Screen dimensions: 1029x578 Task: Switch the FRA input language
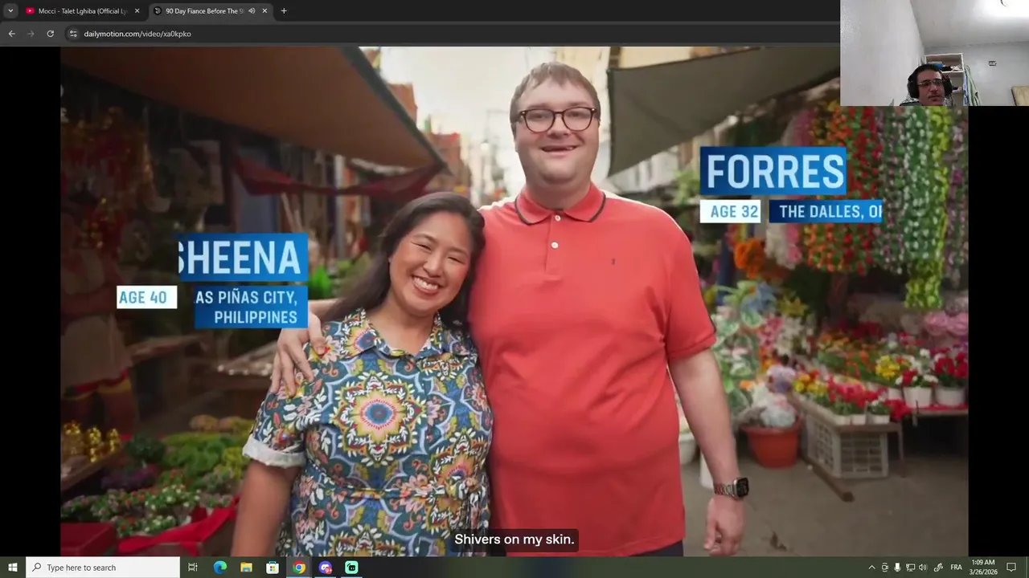(957, 568)
